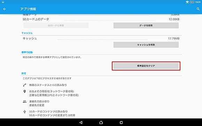This screenshot has height=126, width=202.
Task: Click the このアプリは下記にアクセスする text
Action: [x=47, y=78]
